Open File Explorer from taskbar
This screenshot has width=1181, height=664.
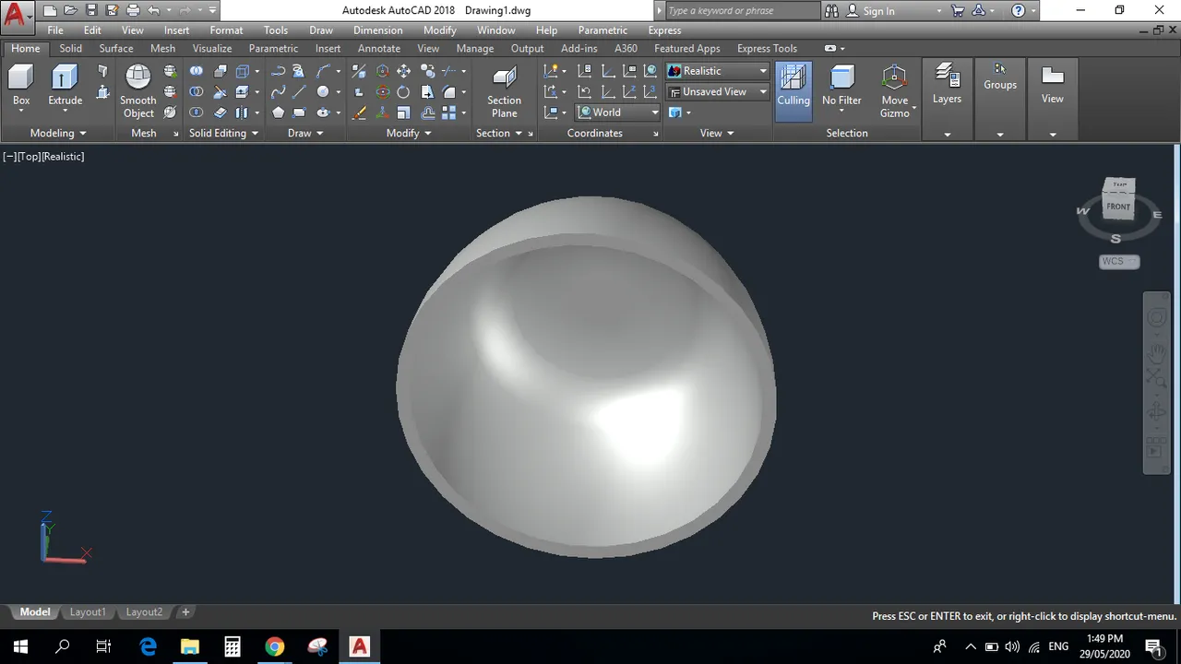(190, 646)
